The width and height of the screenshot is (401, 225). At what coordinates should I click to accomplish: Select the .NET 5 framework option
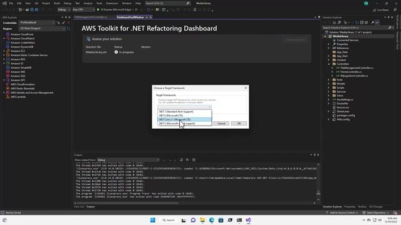click(185, 124)
